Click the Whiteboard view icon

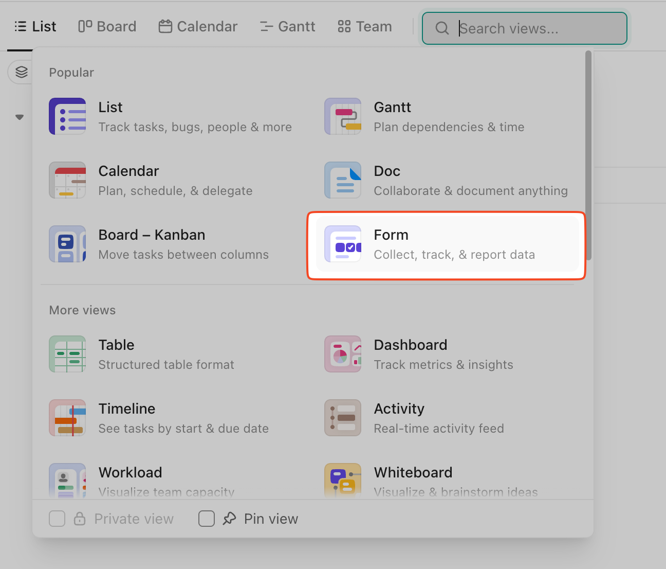point(343,481)
